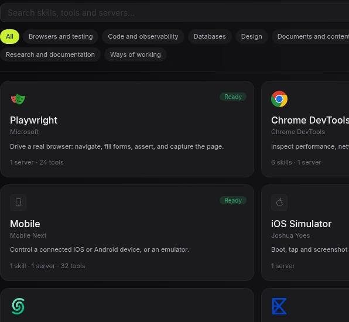Click the 'Boot, tap and screenshot' description

(310, 249)
